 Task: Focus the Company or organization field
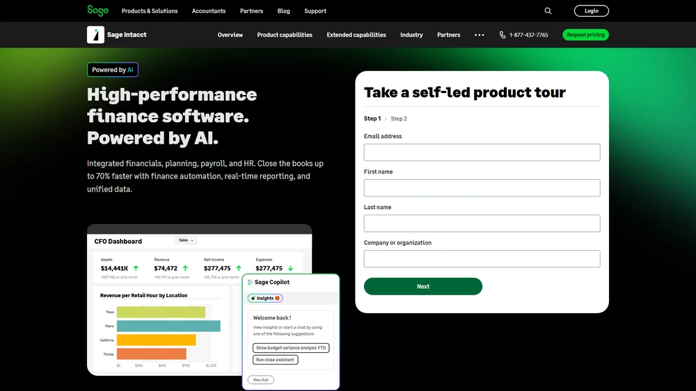[x=482, y=258]
